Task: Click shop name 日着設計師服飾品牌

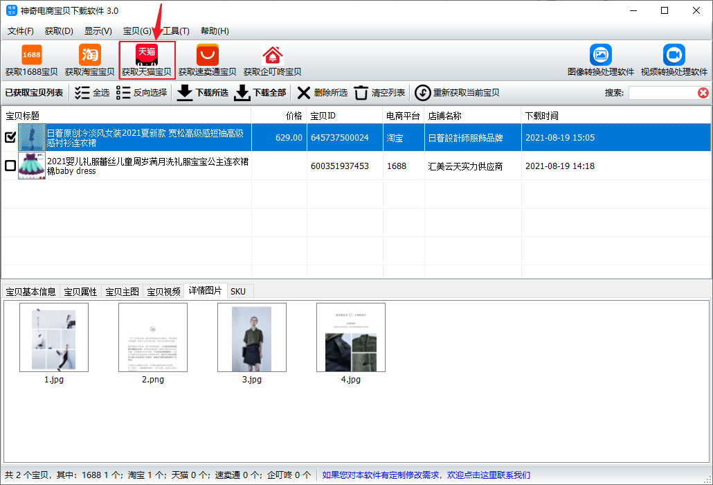Action: click(465, 137)
